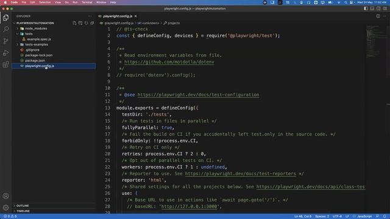Open the Extensions view
Viewport: 390px width, 219px height.
(x=5, y=64)
